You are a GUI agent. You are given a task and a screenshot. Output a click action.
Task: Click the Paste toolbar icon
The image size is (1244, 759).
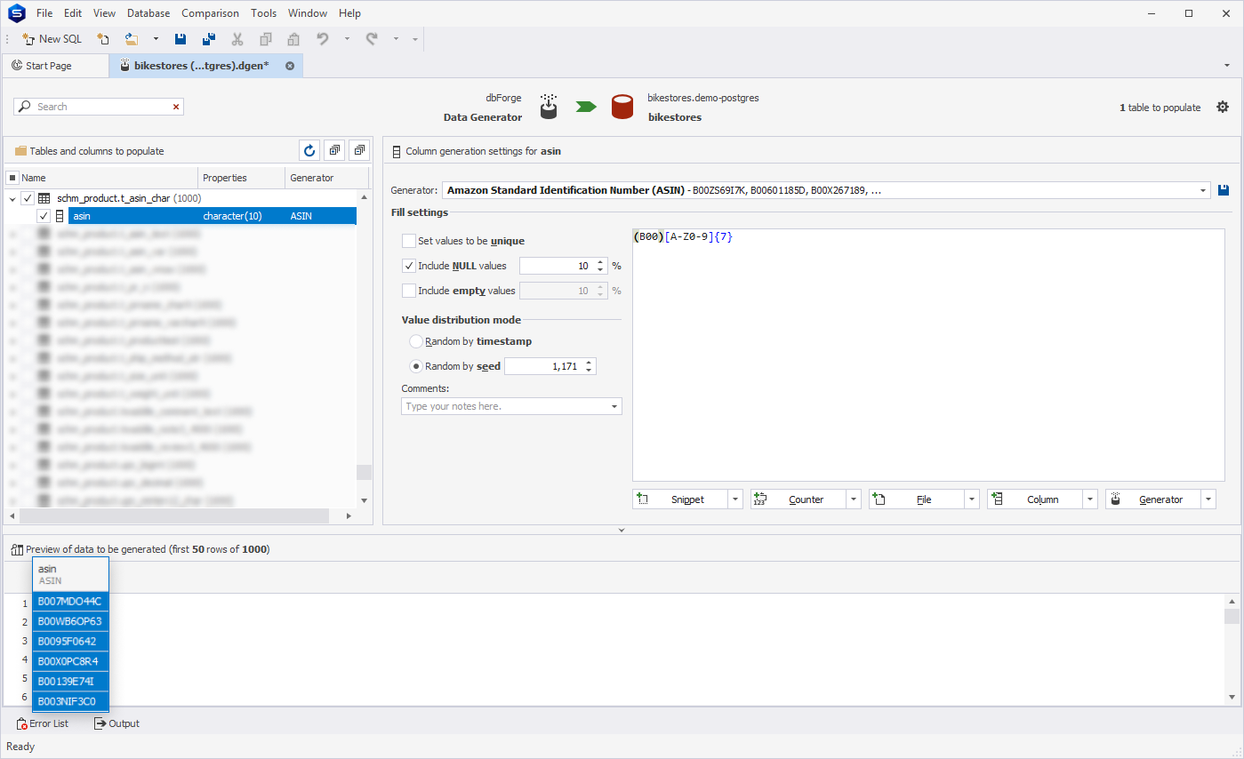click(293, 39)
